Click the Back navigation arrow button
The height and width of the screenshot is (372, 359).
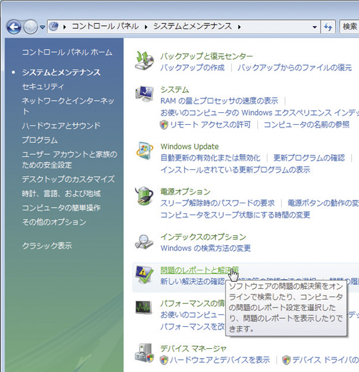14,27
